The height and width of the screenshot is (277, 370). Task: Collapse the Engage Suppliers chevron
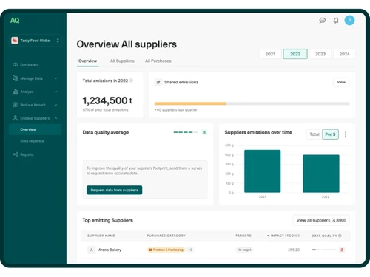(56, 118)
